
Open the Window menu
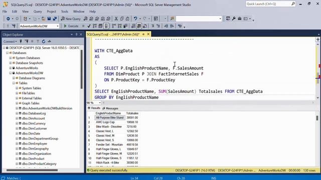tap(79, 11)
